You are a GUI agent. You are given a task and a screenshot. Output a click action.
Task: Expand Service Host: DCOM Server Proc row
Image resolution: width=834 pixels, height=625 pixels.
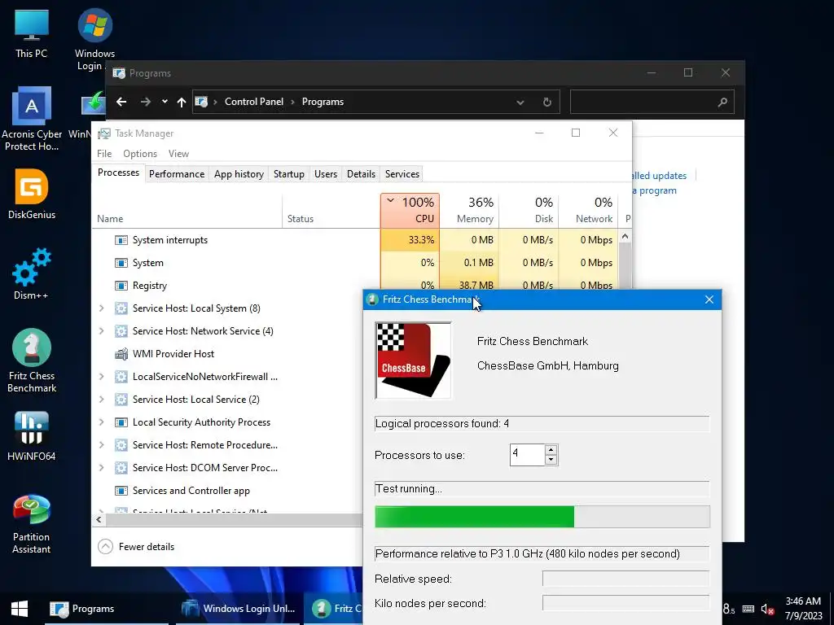tap(102, 468)
